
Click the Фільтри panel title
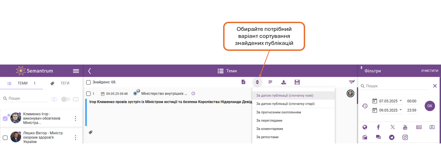click(373, 71)
